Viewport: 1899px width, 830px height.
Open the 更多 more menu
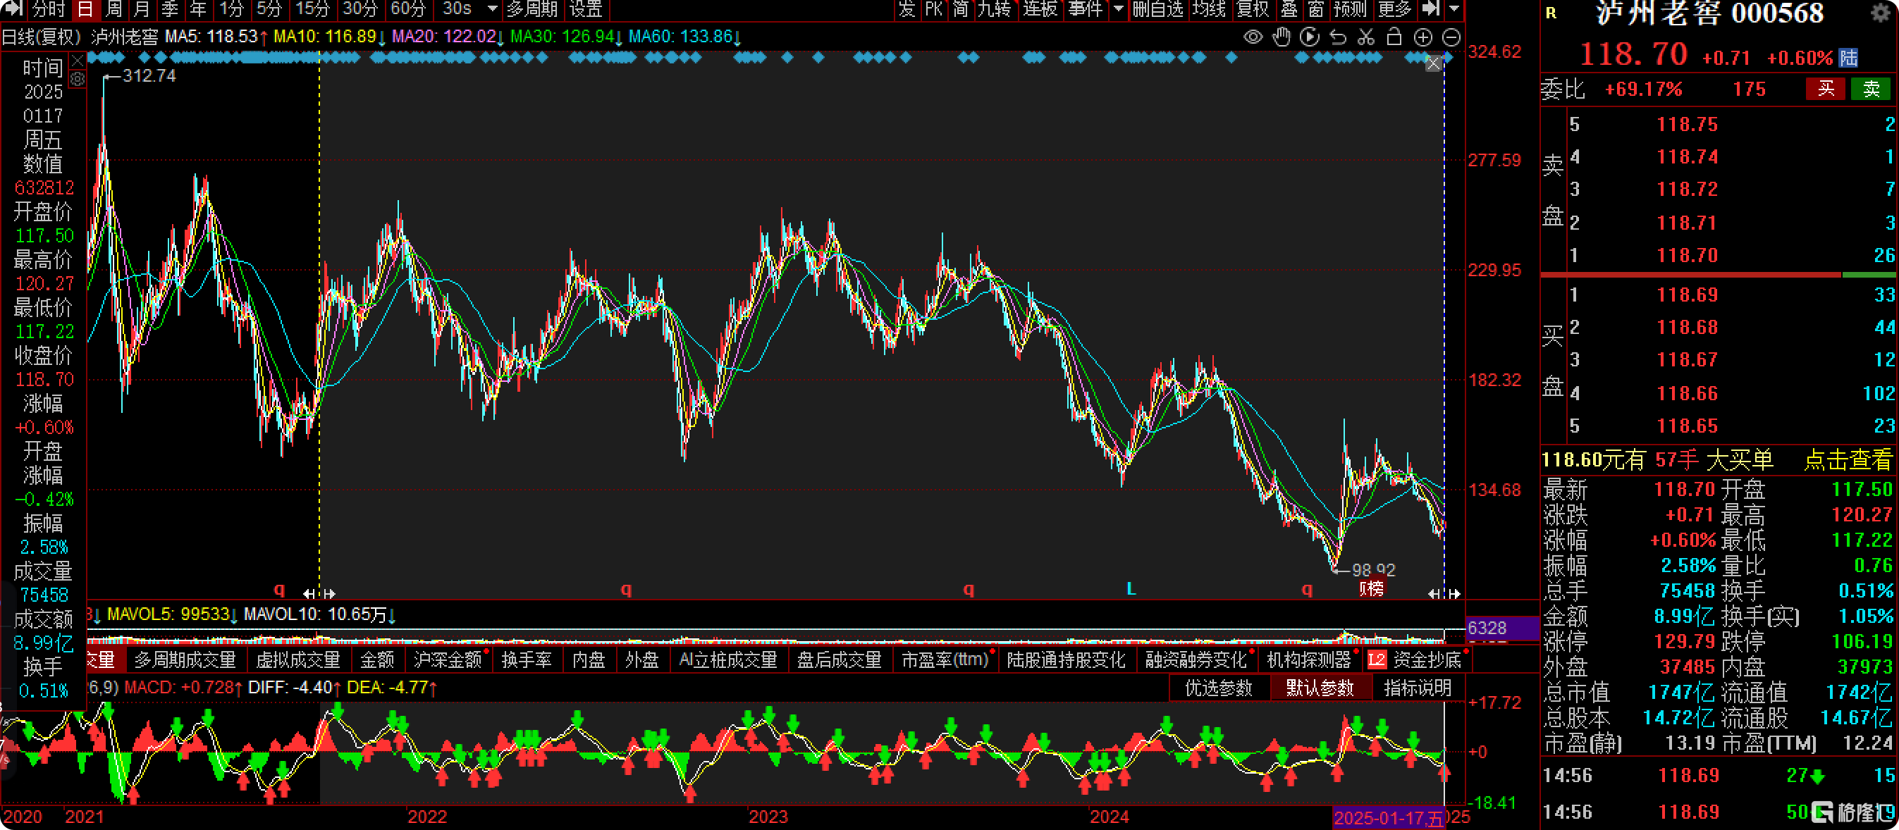1395,9
